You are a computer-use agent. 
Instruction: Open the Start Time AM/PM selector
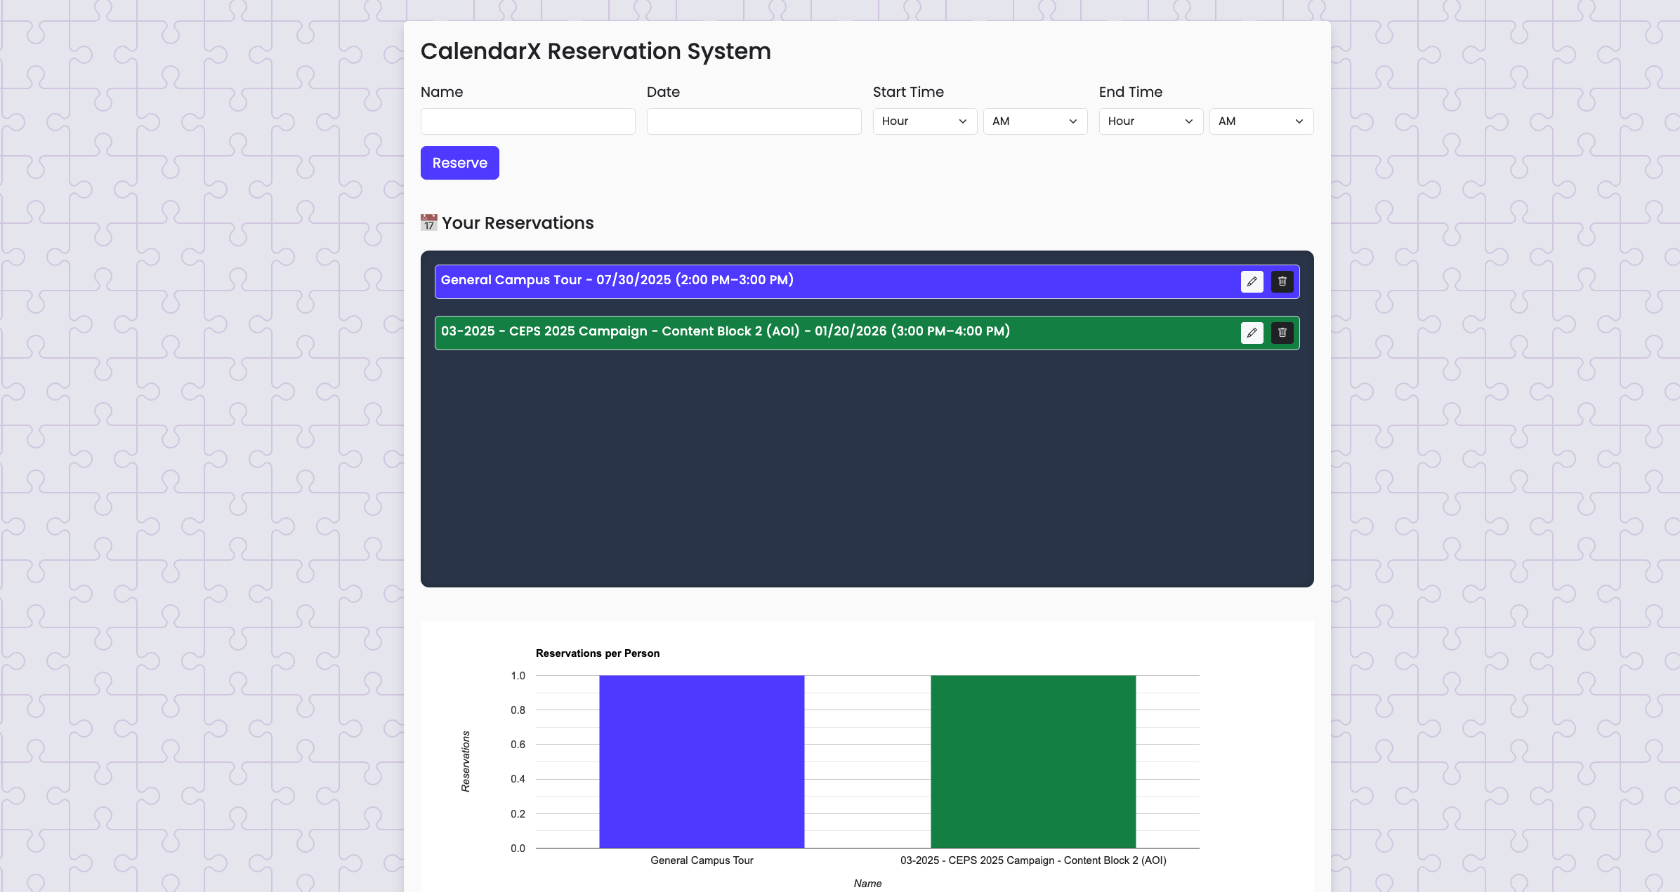click(x=1035, y=121)
